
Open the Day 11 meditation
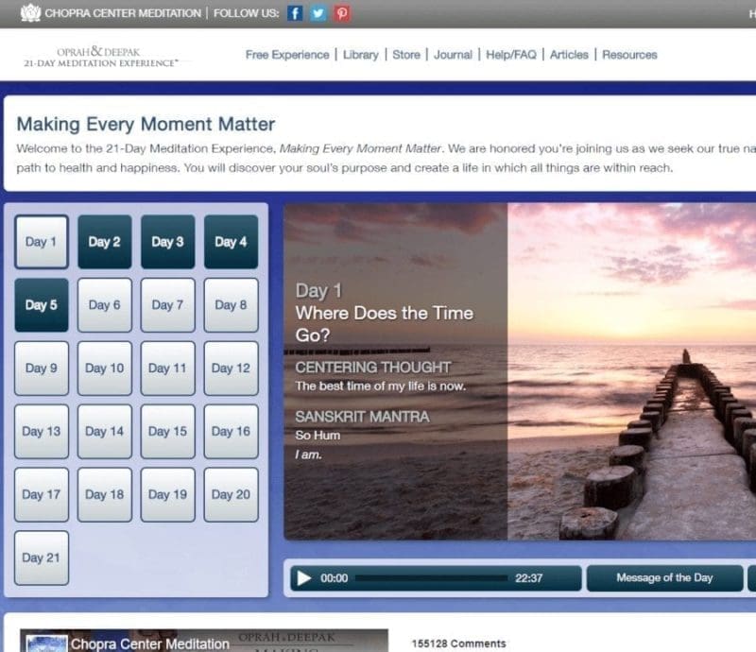tap(168, 368)
